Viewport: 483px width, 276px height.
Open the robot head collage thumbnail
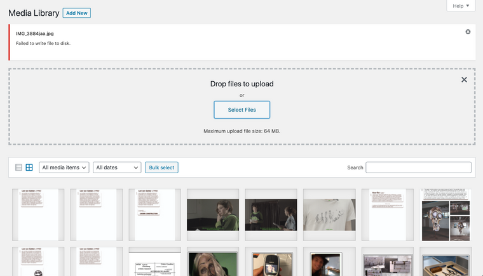point(446,214)
